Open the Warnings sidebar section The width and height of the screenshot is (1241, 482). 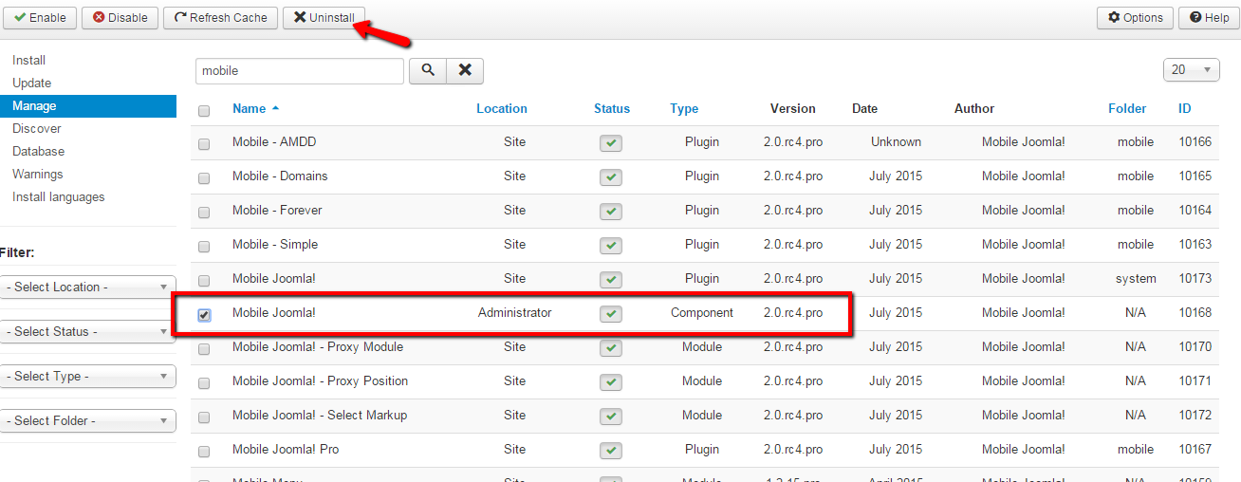click(38, 174)
